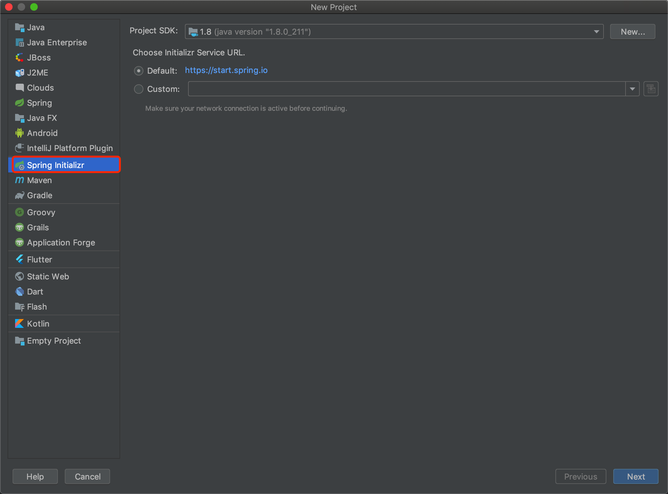This screenshot has width=668, height=494.
Task: Select the Spring Initializr icon
Action: [x=19, y=165]
